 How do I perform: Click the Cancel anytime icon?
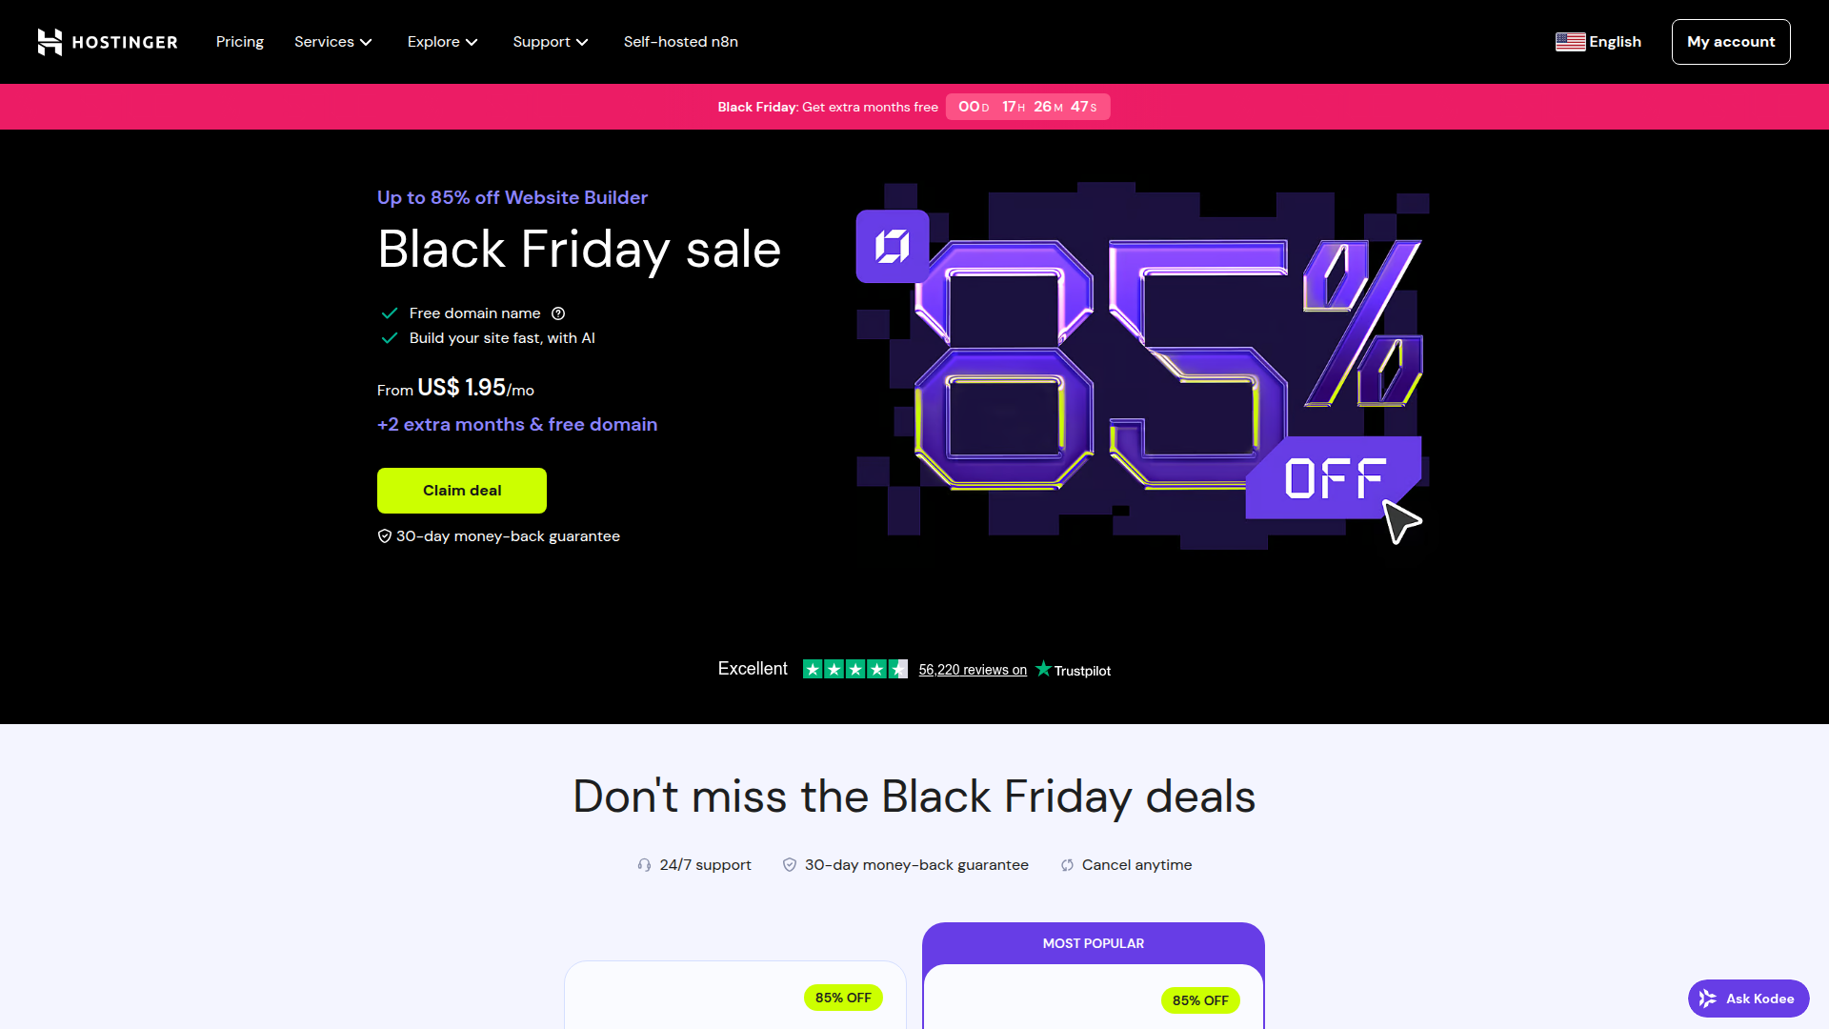pyautogui.click(x=1067, y=865)
